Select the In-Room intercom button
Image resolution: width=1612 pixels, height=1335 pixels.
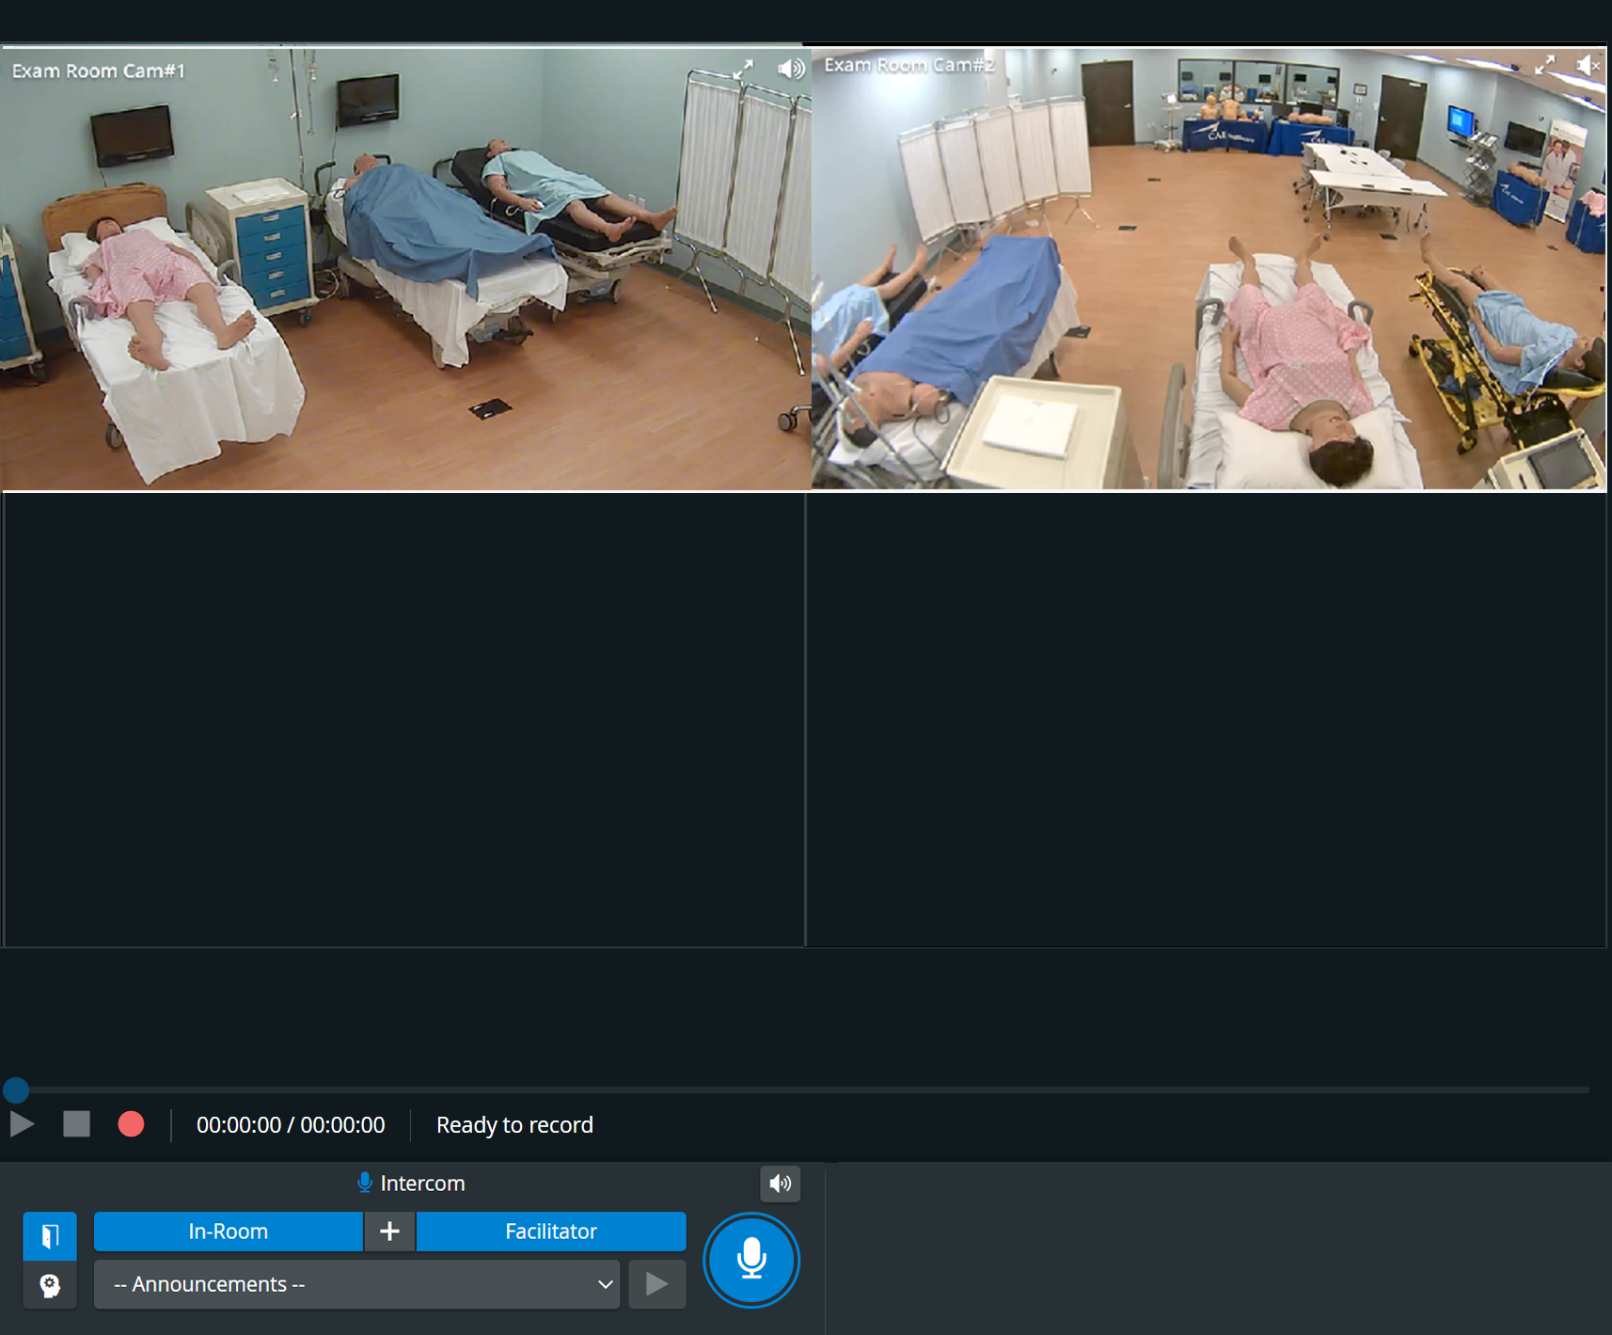pyautogui.click(x=229, y=1232)
